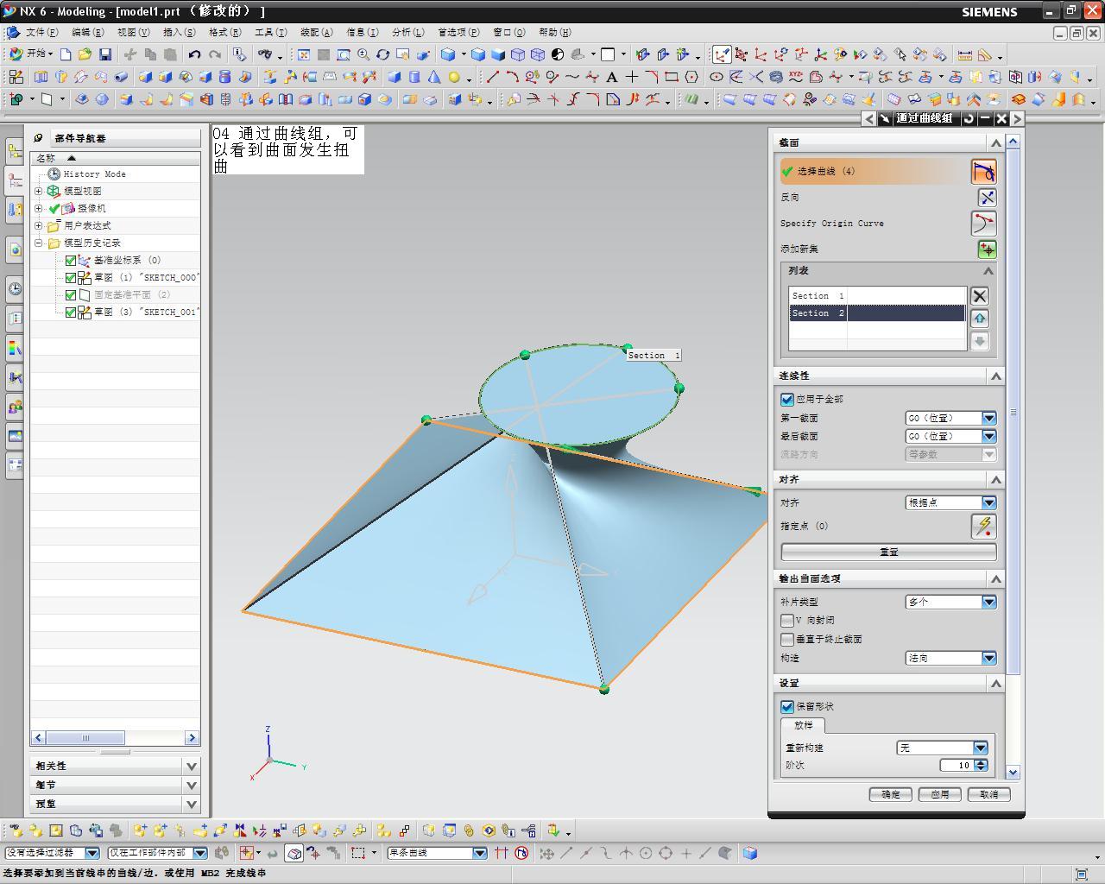Screen dimensions: 1105x884
Task: Click the Degree value field
Action: click(x=957, y=766)
